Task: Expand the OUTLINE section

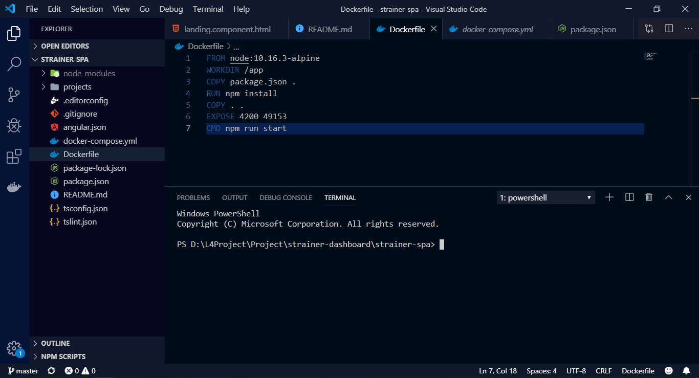Action: [97, 343]
